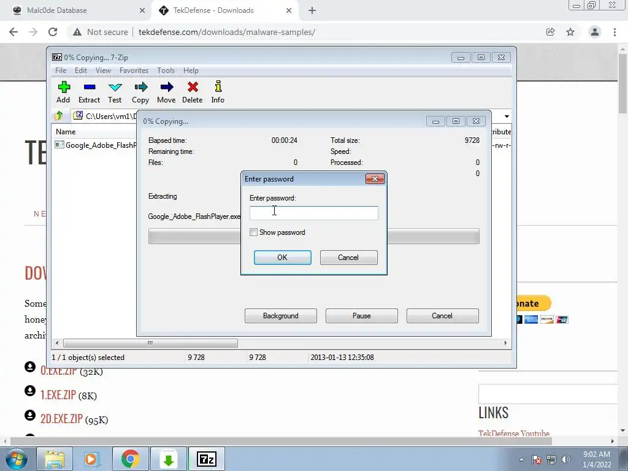628x471 pixels.
Task: Click the Info toolbar icon
Action: coord(218,93)
